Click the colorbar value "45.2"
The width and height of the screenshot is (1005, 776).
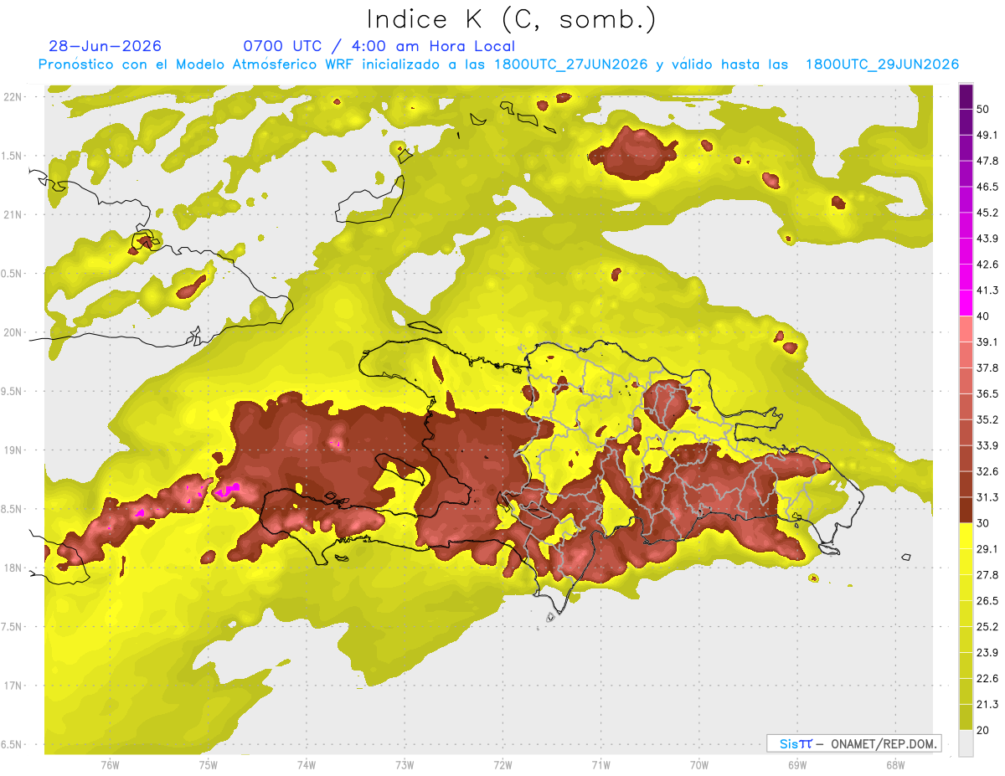[988, 213]
